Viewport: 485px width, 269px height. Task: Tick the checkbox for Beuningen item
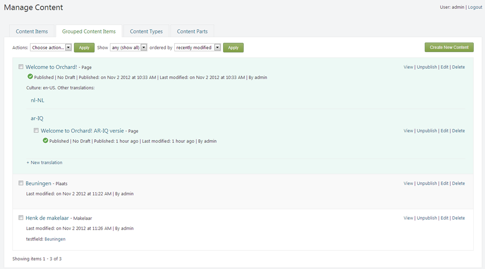(x=21, y=183)
